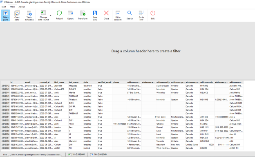Select the id column header
This screenshot has height=157, width=255.
pos(18,82)
